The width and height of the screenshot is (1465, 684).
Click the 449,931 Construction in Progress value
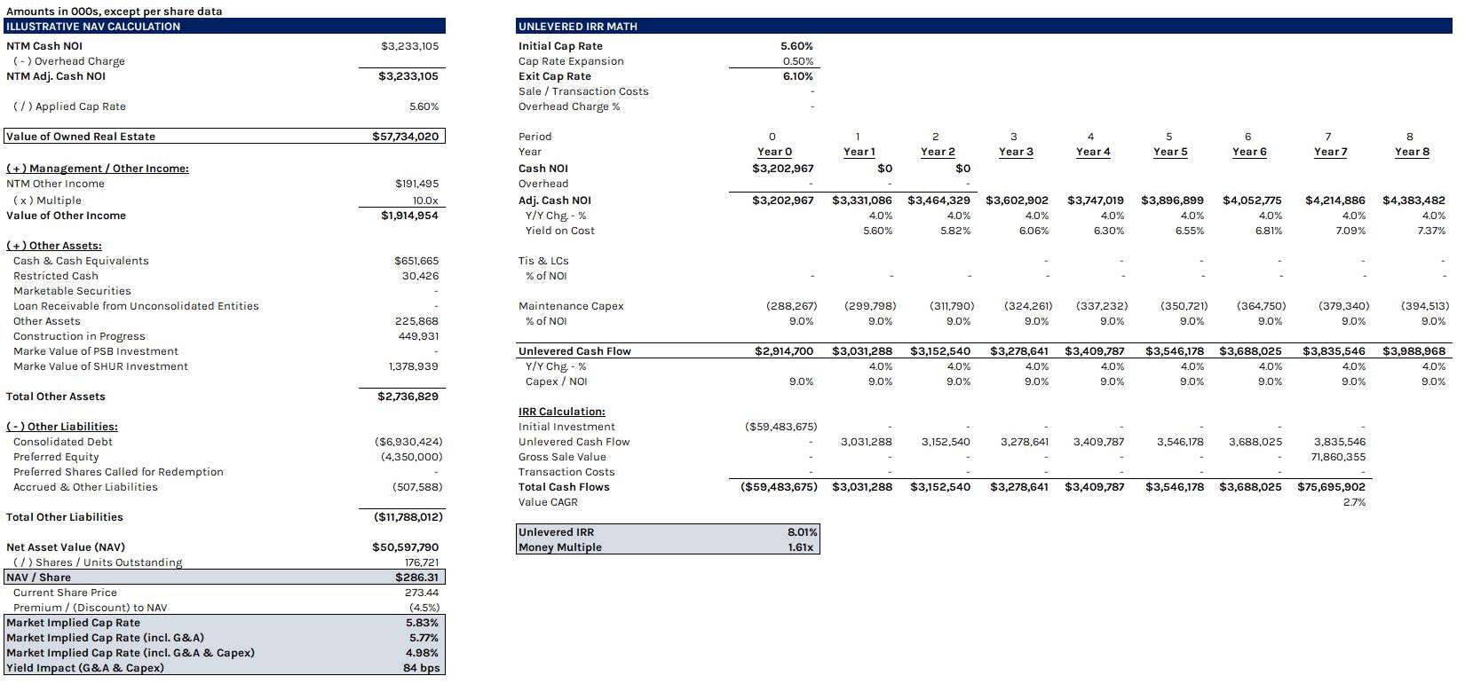[x=417, y=336]
